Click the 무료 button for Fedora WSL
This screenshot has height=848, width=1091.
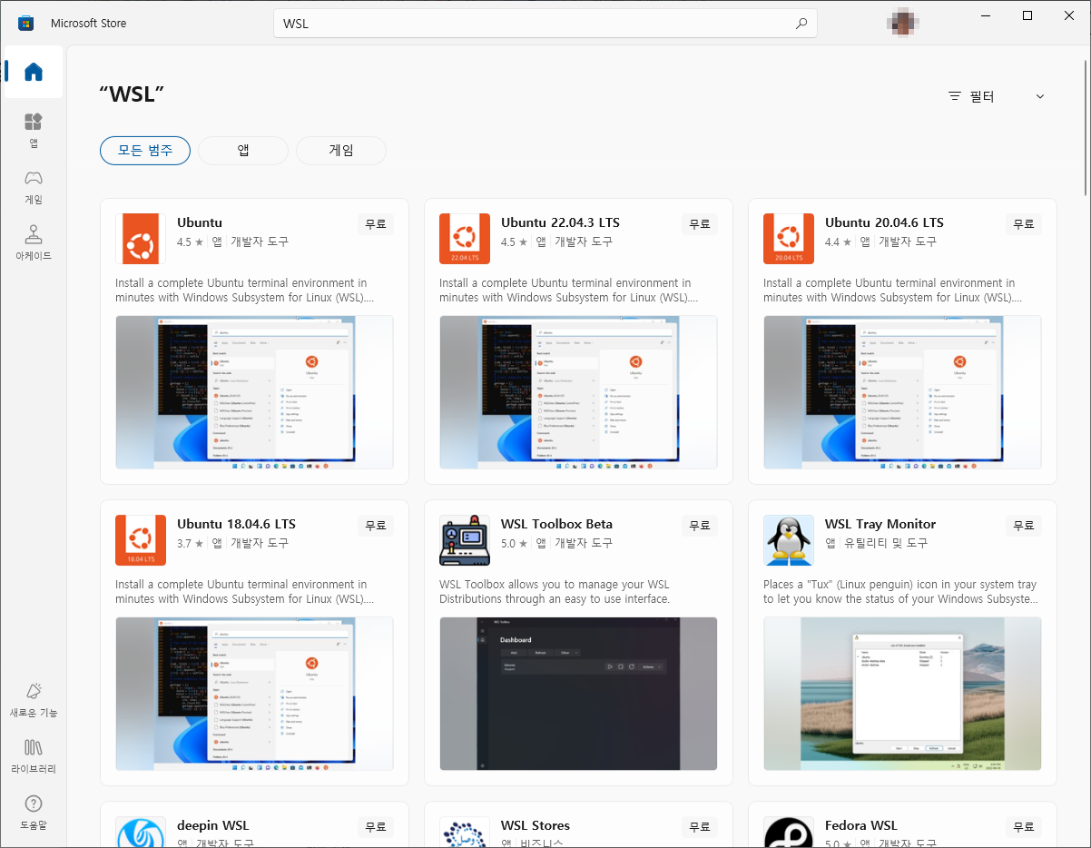(1024, 827)
